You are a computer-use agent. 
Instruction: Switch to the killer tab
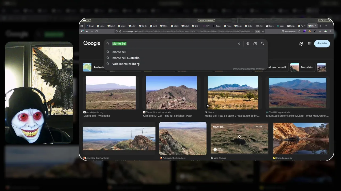[x=174, y=26]
